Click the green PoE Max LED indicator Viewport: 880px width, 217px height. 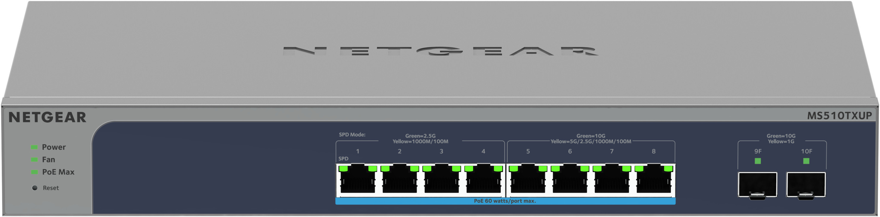pyautogui.click(x=34, y=172)
